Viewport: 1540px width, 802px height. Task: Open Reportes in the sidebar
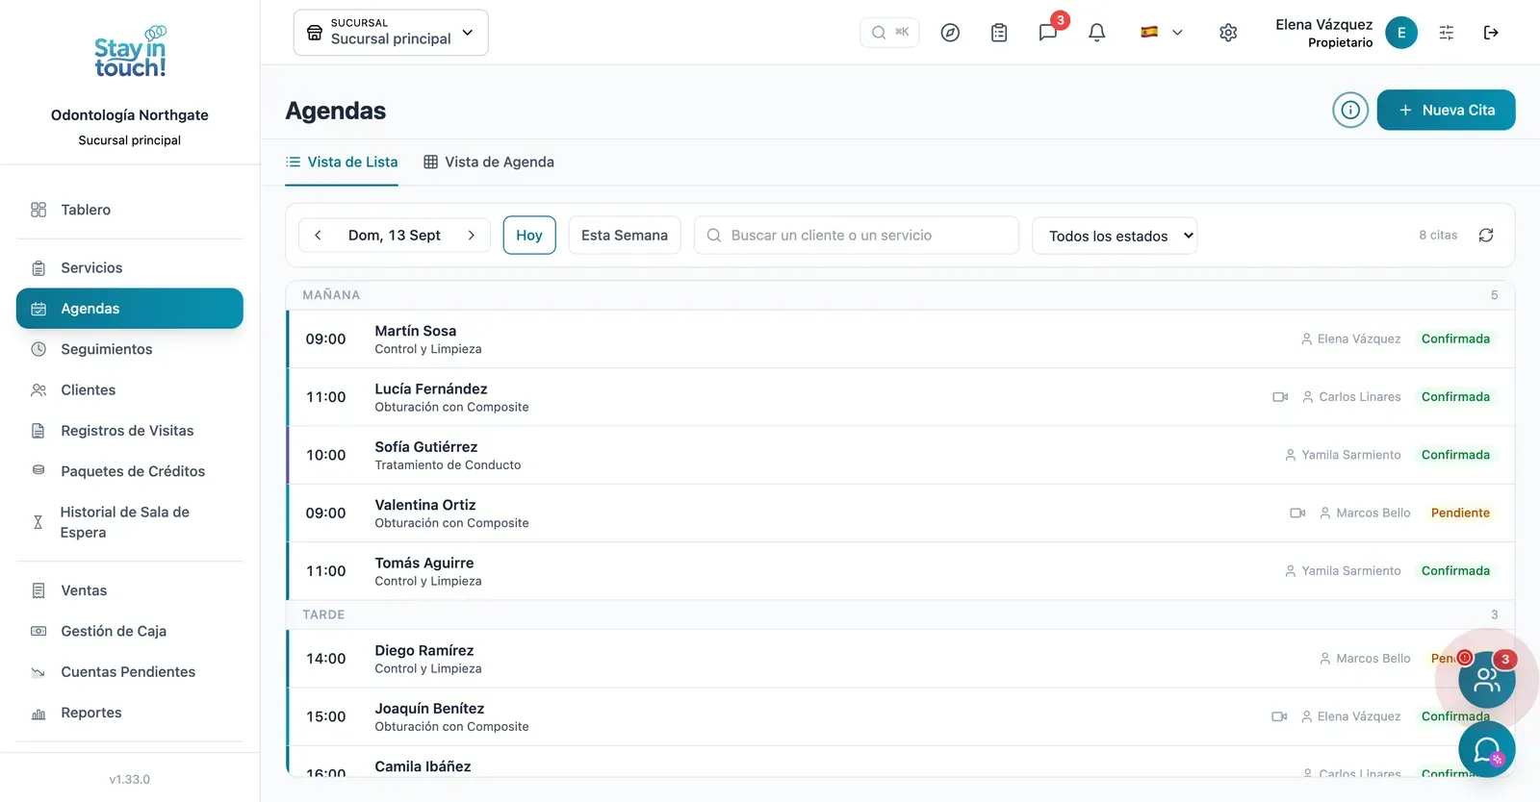pos(130,713)
